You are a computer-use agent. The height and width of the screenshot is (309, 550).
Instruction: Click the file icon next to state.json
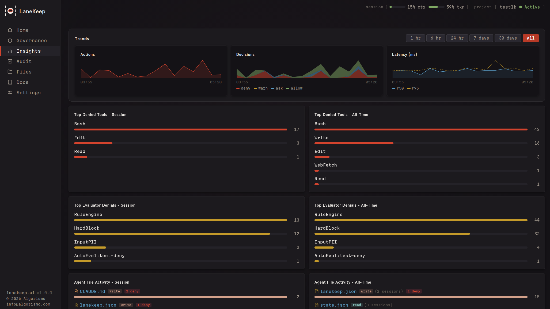coord(316,305)
